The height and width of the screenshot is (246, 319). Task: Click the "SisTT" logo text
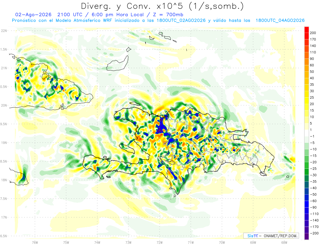point(253,236)
